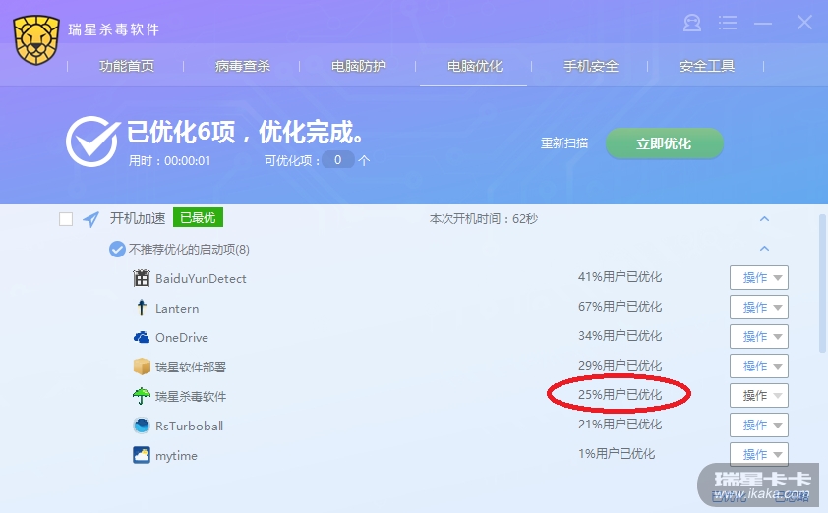Collapse the 不推荐优化的启动项 group chevron
828x513 pixels.
tap(764, 248)
